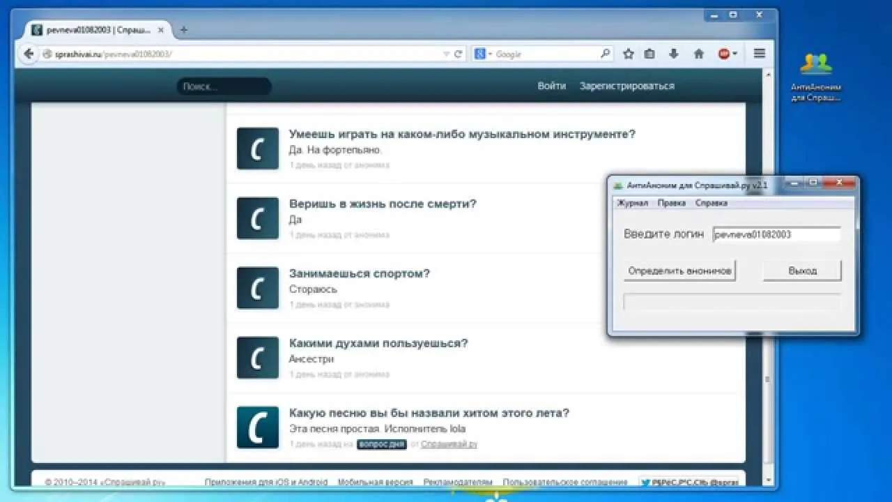Click the answer Эта песня простая. Исполнитель lola
Screen dimensions: 892x502
pos(377,429)
